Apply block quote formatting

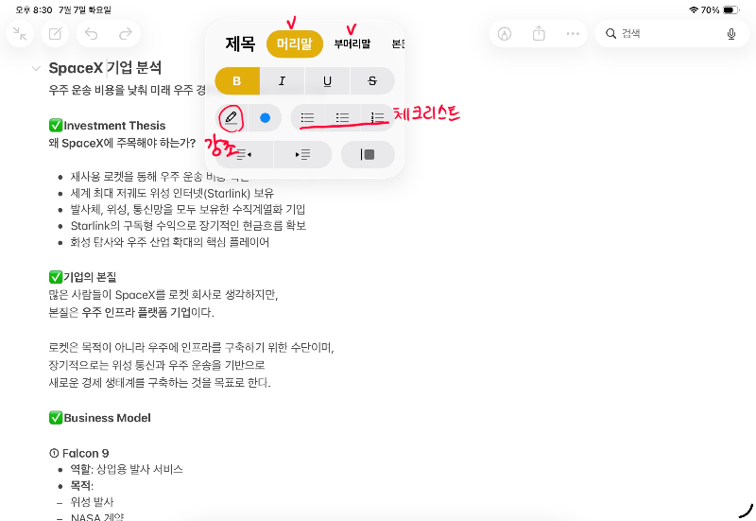[x=368, y=154]
